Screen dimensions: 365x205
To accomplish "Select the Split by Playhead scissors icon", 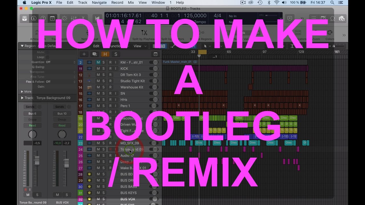I will click(144, 32).
